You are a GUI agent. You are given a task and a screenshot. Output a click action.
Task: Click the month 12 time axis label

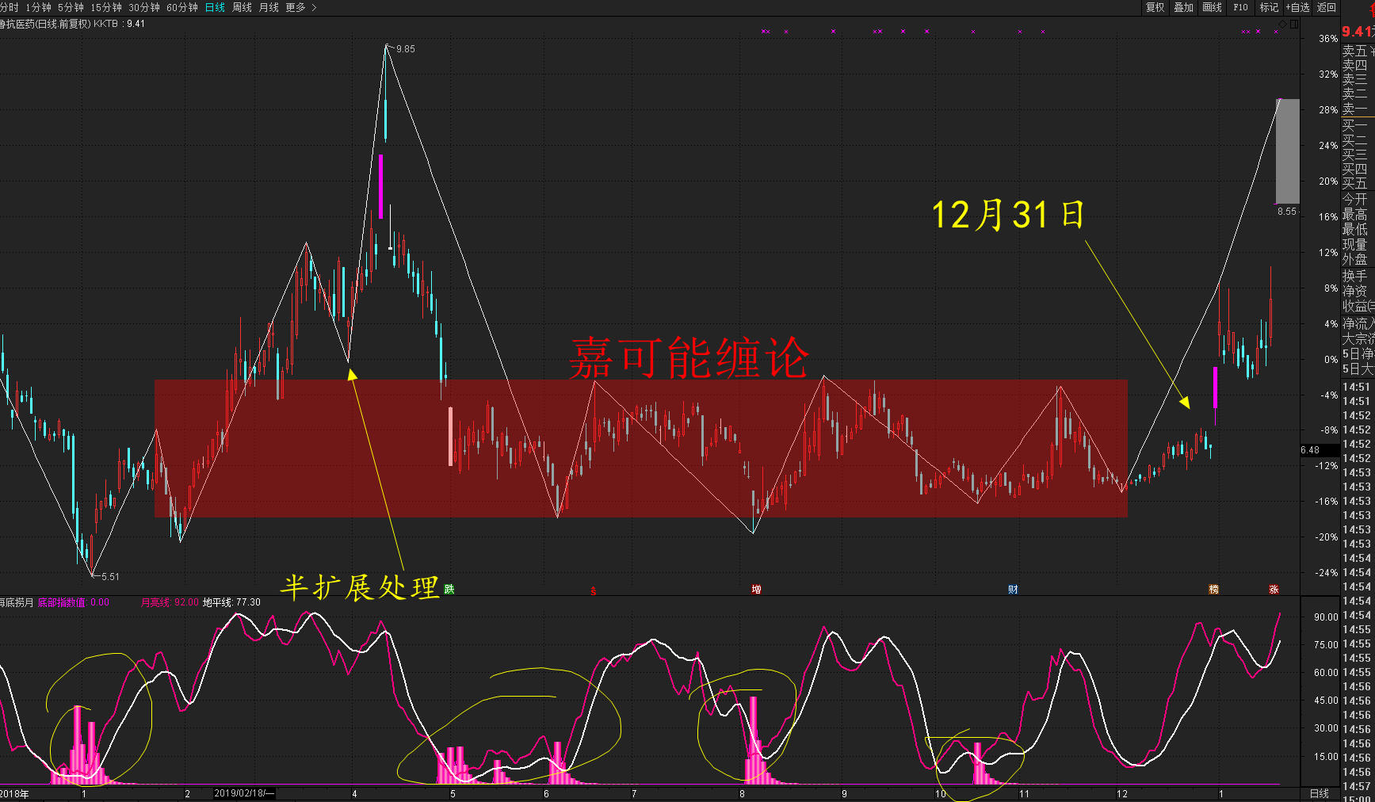point(1121,793)
